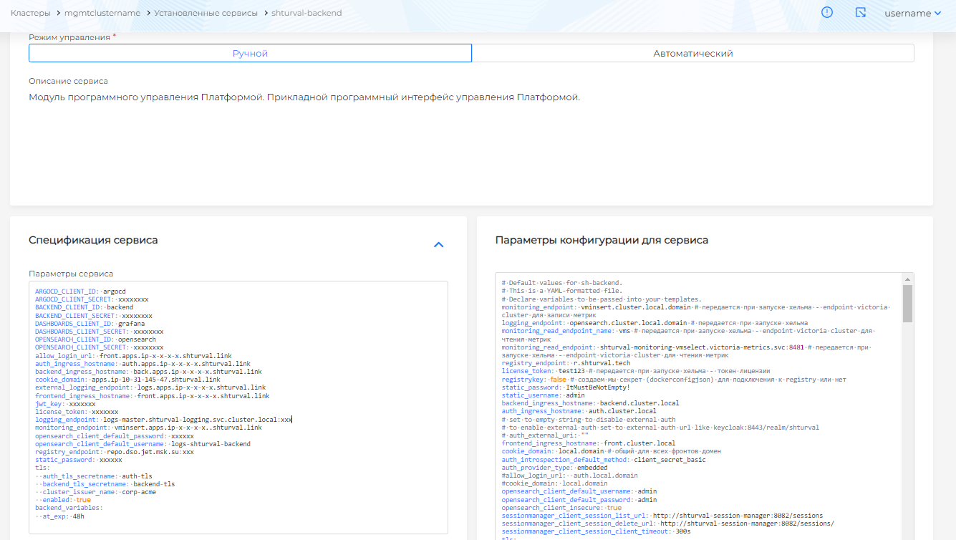Click the chevron arrow next to username
The width and height of the screenshot is (956, 540).
coord(937,13)
